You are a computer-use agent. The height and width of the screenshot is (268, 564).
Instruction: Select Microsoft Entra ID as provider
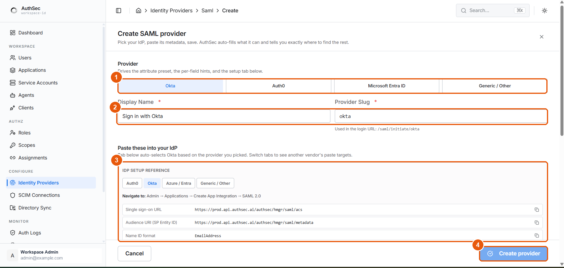tap(387, 86)
